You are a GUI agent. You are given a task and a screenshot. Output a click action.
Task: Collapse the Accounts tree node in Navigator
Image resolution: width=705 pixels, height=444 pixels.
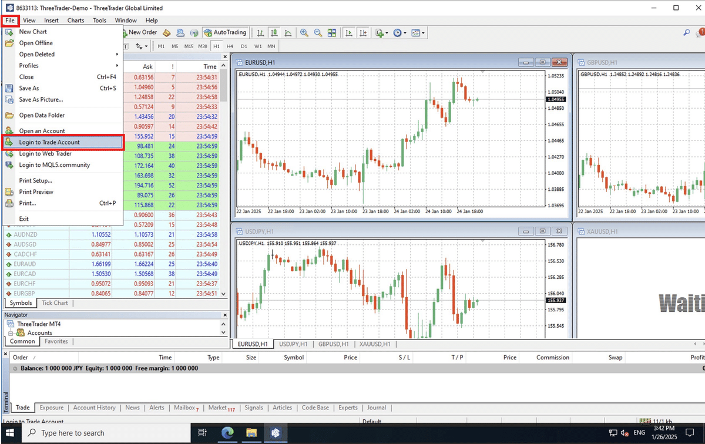[11, 333]
